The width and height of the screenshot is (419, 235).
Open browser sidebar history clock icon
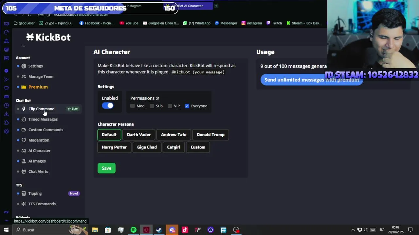(6, 105)
